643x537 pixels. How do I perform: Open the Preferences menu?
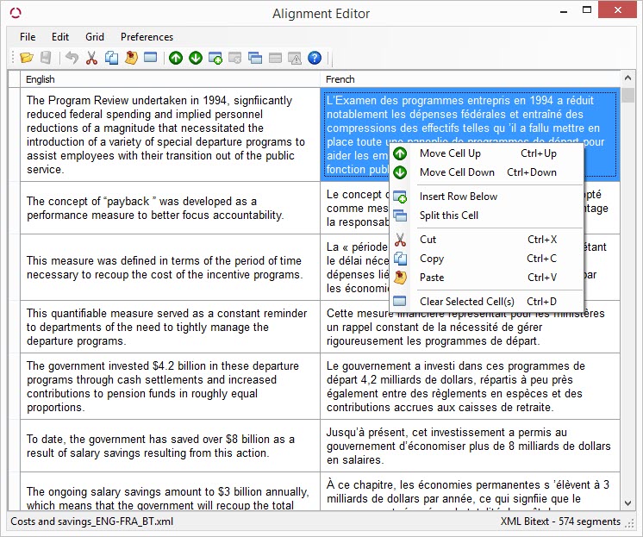point(147,37)
